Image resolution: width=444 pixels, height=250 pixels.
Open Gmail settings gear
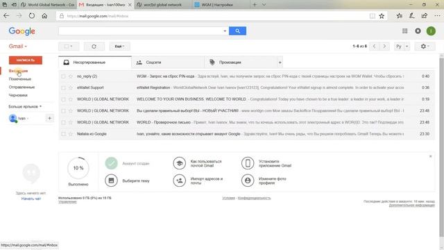tap(425, 47)
